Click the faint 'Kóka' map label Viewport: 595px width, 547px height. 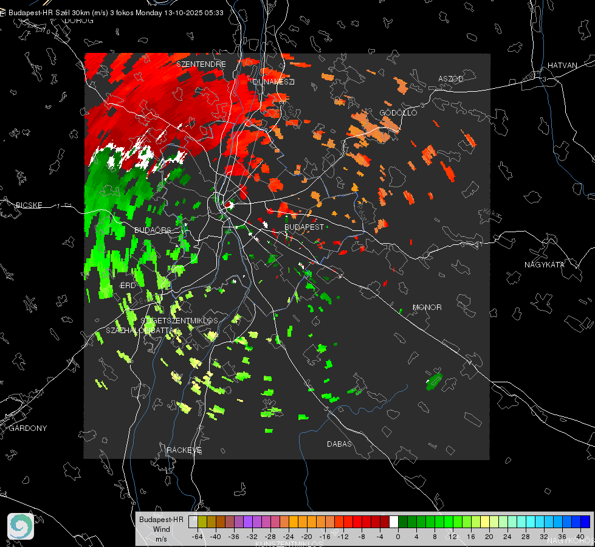(492, 214)
